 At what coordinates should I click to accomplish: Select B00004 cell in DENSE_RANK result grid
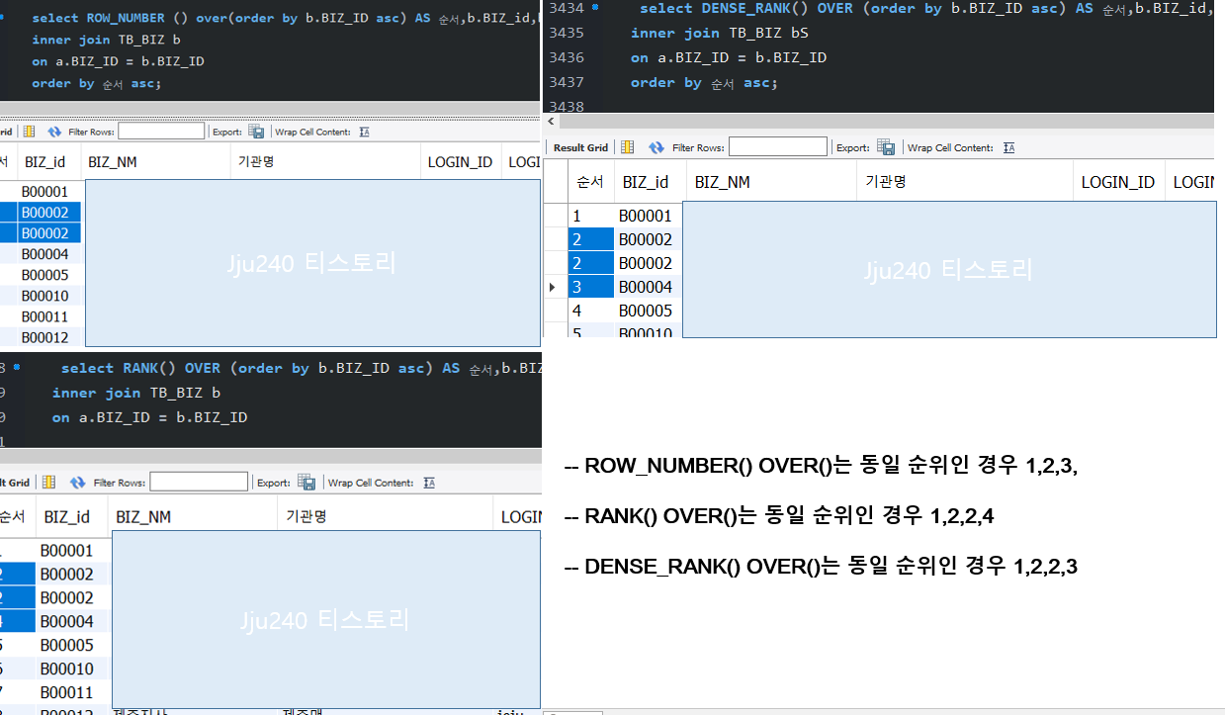(x=646, y=287)
